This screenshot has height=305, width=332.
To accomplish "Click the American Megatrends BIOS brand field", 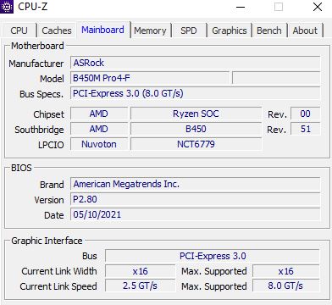I will 195,184.
